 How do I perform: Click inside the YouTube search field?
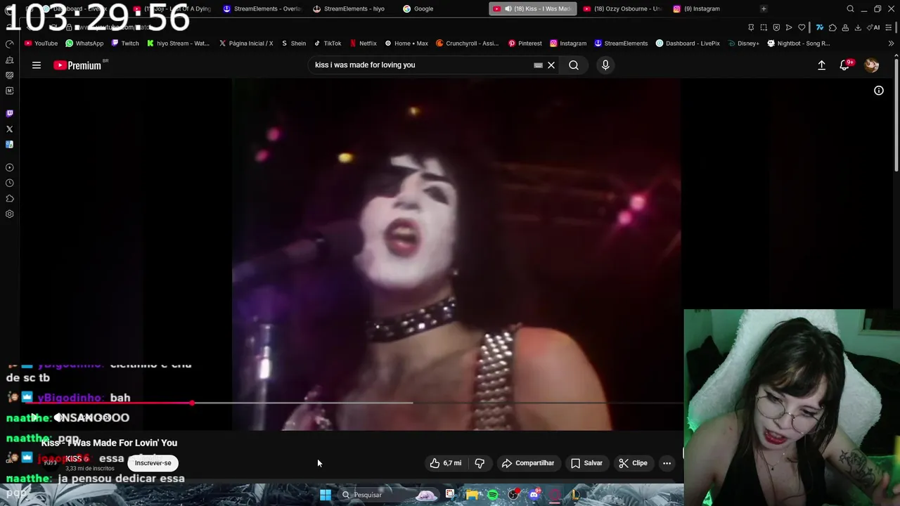pyautogui.click(x=422, y=65)
